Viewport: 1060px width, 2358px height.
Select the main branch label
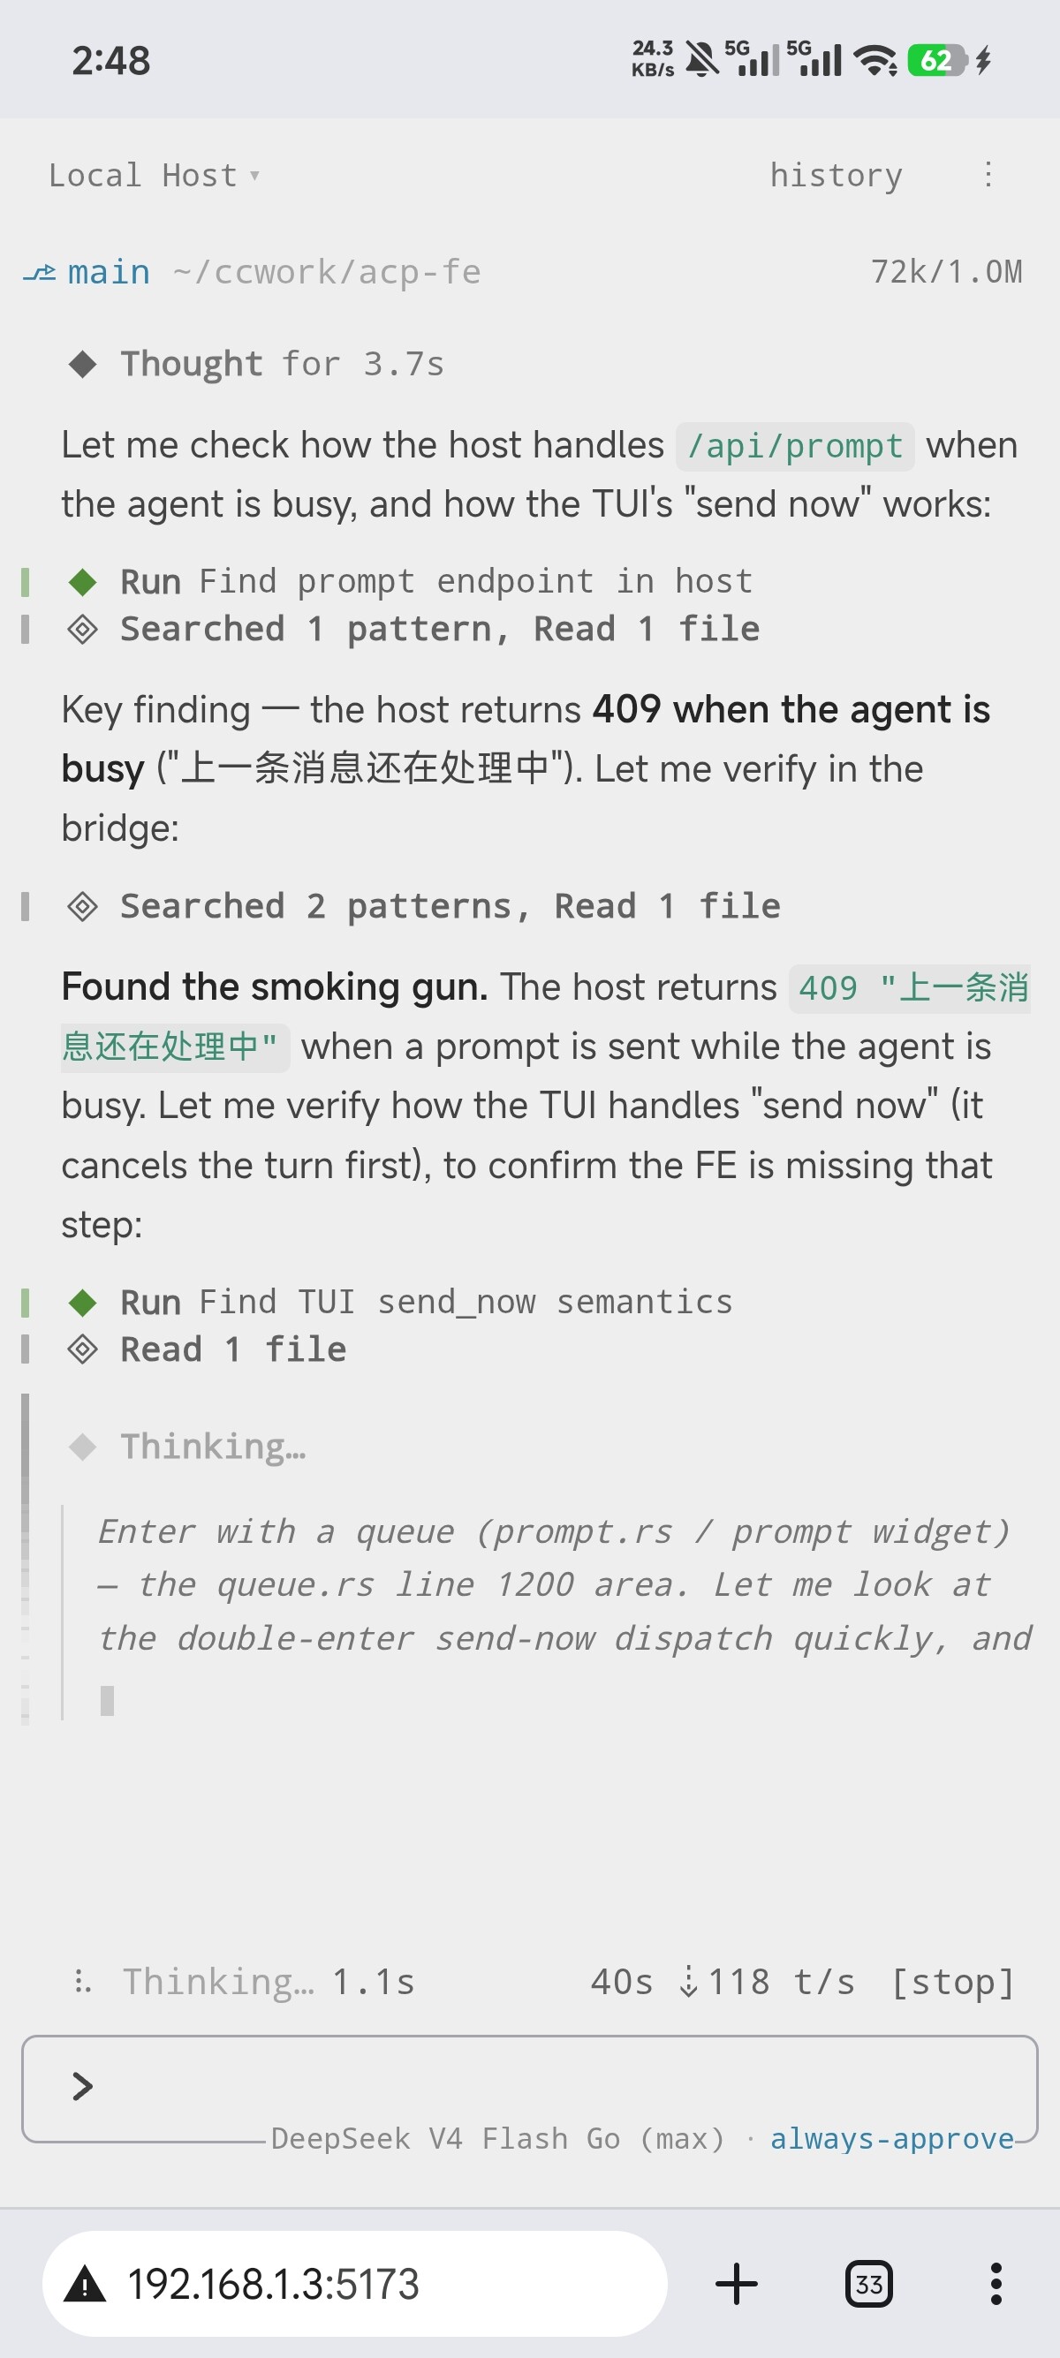[109, 273]
